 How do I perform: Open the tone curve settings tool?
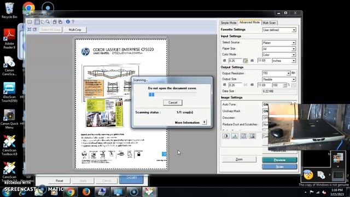click(x=243, y=136)
